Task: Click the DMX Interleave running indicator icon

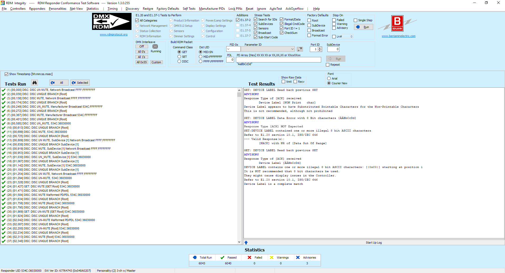Action: pos(155,46)
